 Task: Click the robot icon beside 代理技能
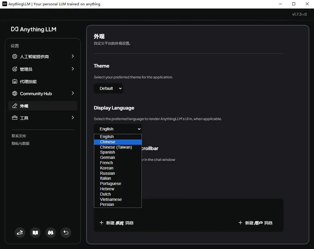(x=15, y=81)
